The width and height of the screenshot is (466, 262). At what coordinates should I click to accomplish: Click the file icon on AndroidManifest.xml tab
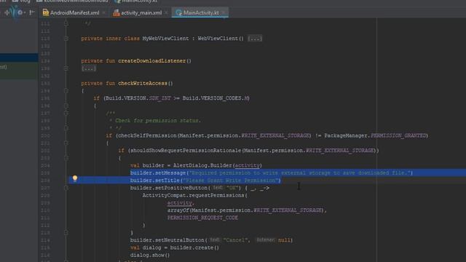coord(45,13)
